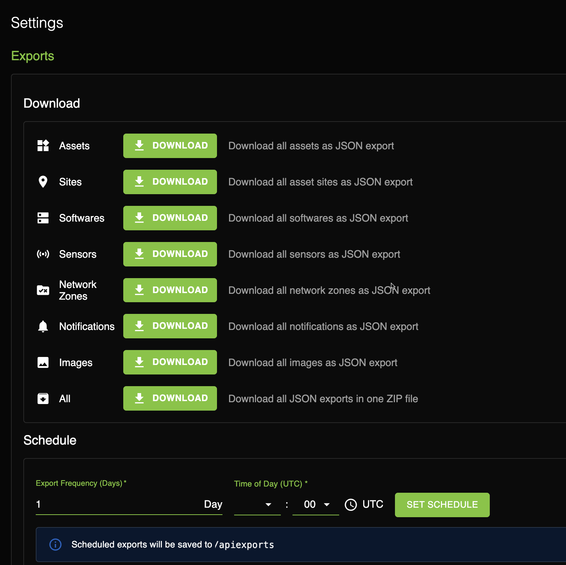The width and height of the screenshot is (566, 565).
Task: Click the Sensors signal icon
Action: pos(43,254)
